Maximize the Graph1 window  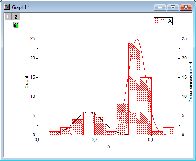pyautogui.click(x=173, y=7)
